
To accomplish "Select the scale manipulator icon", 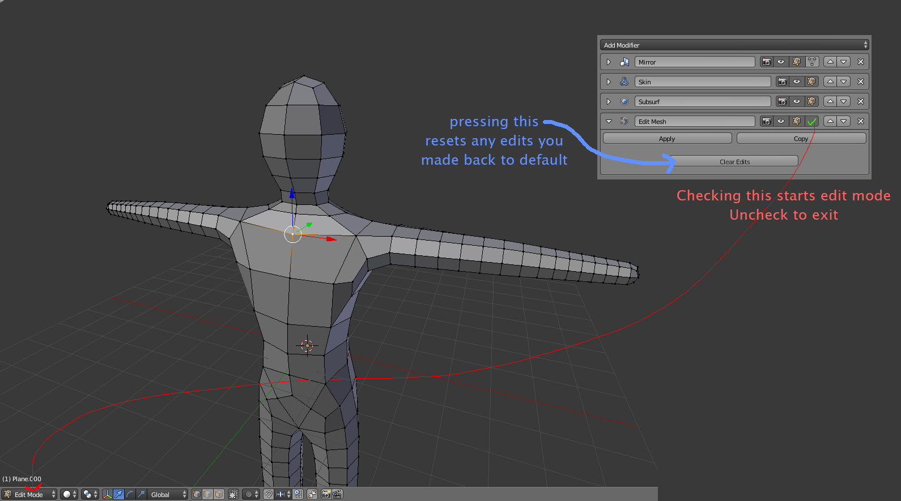I will 141,494.
